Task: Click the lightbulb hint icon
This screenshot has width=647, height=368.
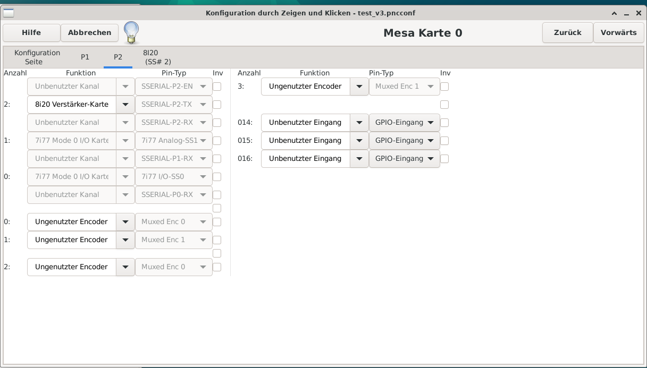Action: (x=131, y=32)
